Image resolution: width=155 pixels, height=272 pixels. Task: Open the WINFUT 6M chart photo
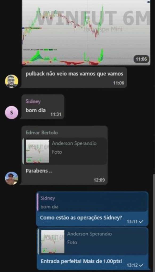point(86,32)
